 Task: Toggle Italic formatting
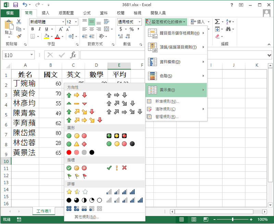coord(39,29)
